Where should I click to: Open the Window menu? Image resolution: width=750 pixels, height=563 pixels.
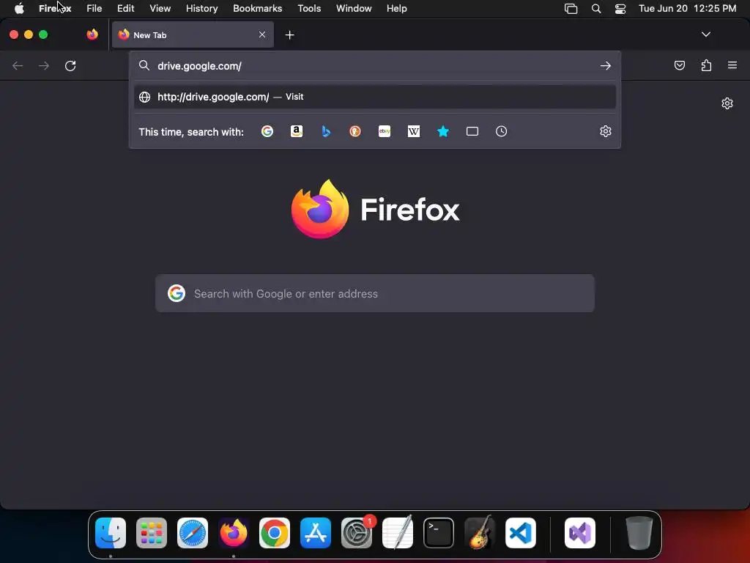click(354, 8)
